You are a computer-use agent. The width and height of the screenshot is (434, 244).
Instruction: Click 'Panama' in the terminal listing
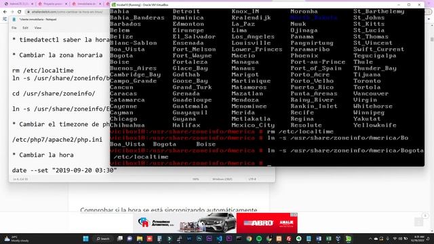(x=302, y=37)
